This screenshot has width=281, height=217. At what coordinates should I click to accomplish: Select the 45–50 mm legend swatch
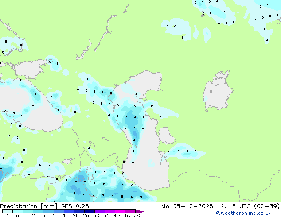pyautogui.click(x=130, y=211)
